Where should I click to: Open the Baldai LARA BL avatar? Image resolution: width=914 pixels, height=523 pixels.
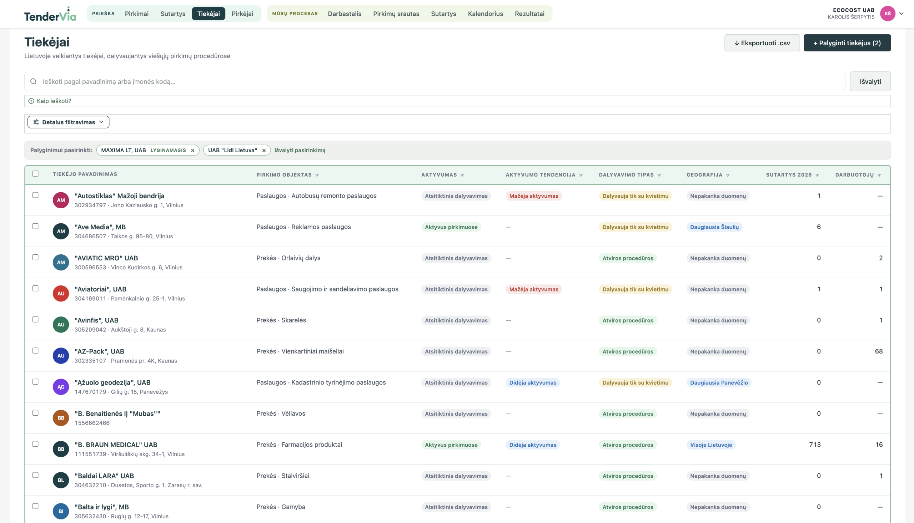(x=61, y=480)
